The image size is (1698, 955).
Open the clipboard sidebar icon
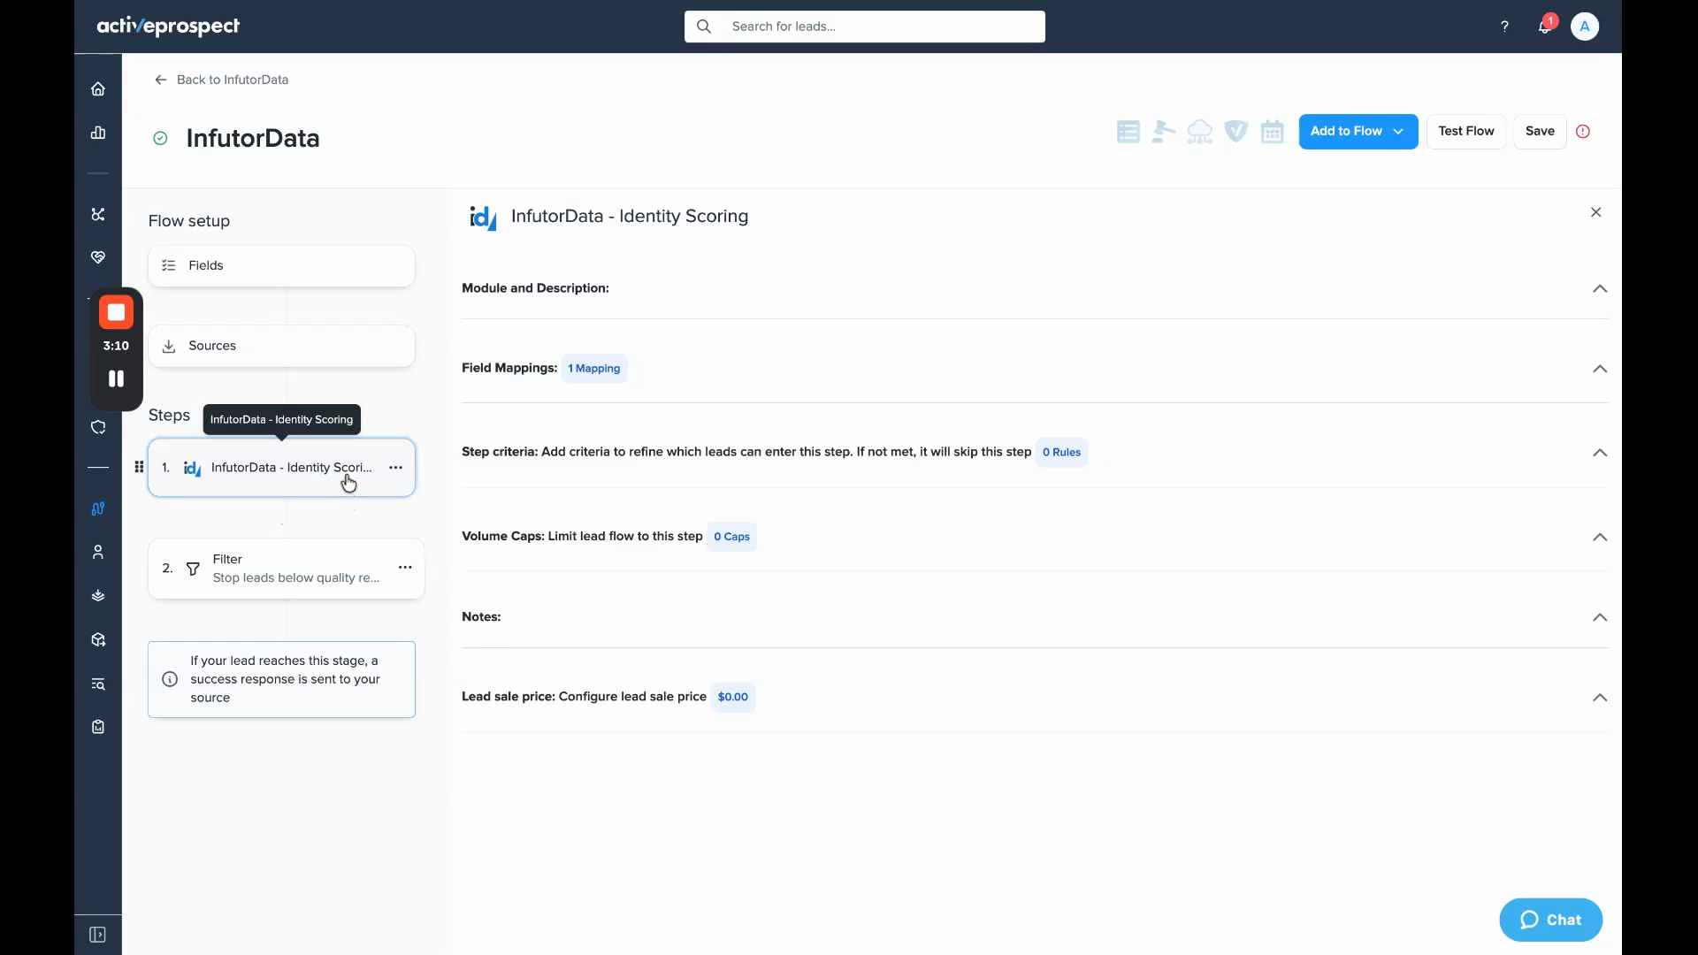pyautogui.click(x=98, y=727)
